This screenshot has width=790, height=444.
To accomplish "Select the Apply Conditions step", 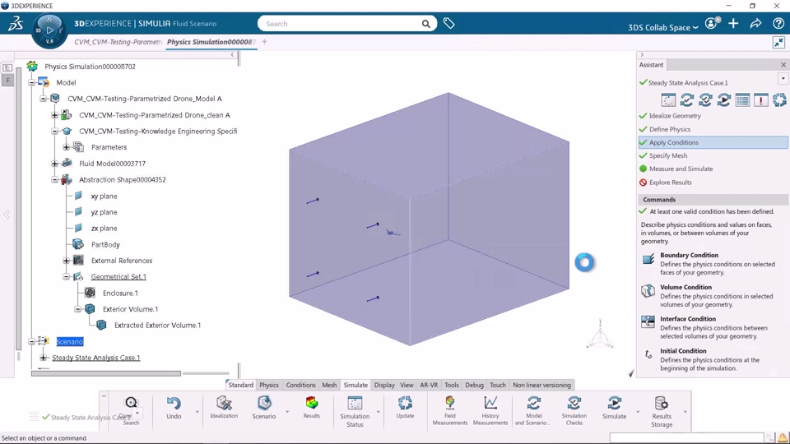I will click(713, 142).
